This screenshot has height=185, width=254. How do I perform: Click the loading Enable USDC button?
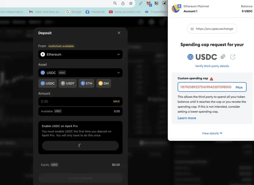80,145
